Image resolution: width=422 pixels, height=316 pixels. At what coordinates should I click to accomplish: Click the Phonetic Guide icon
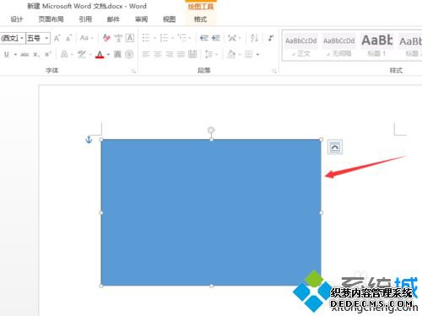pos(118,38)
